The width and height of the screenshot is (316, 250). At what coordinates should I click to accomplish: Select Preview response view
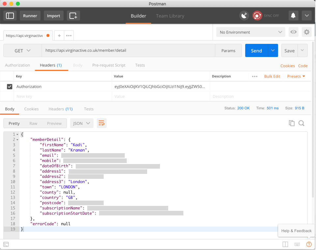[54, 124]
